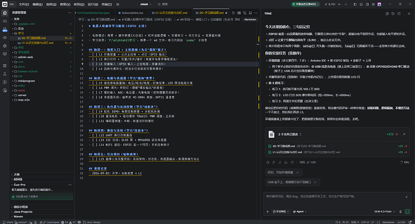The image size is (415, 224).
Task: Open chat history in TRAE panel
Action: tap(393, 13)
